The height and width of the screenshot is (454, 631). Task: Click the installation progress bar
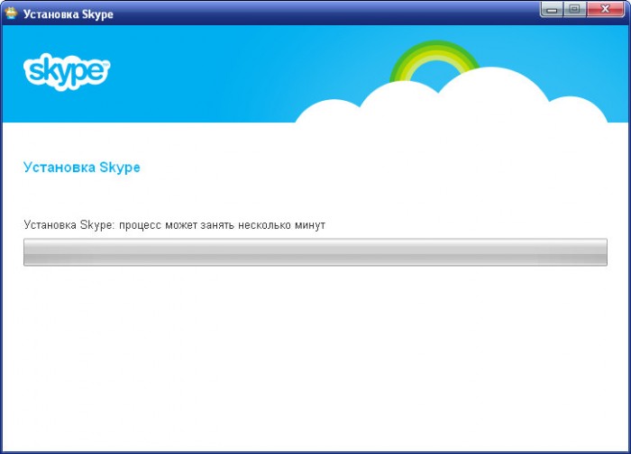[315, 252]
